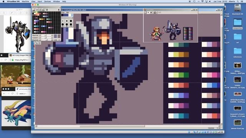The height and width of the screenshot is (138, 246).
Task: Open the Devices menu in VirtualBox
Action: [47, 2]
